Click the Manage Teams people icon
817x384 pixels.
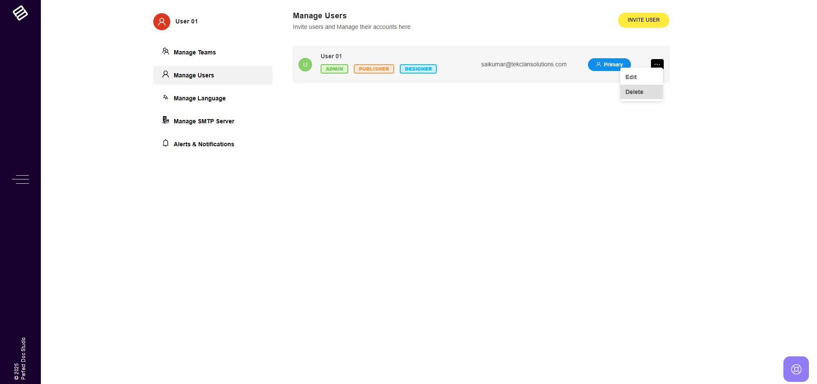166,51
